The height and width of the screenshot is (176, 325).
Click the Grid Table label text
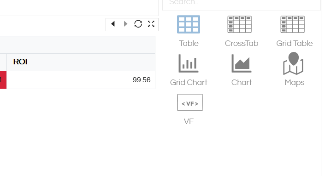point(294,43)
